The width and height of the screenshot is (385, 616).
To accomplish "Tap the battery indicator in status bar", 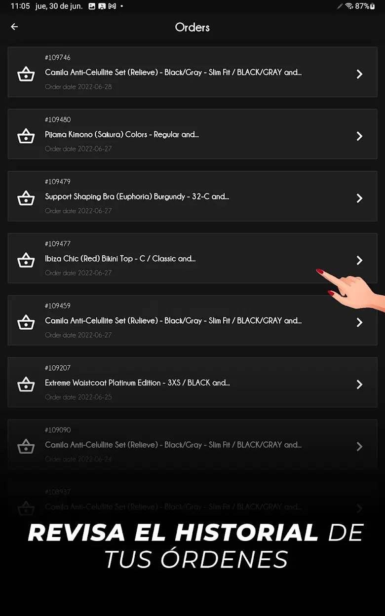I will point(365,6).
